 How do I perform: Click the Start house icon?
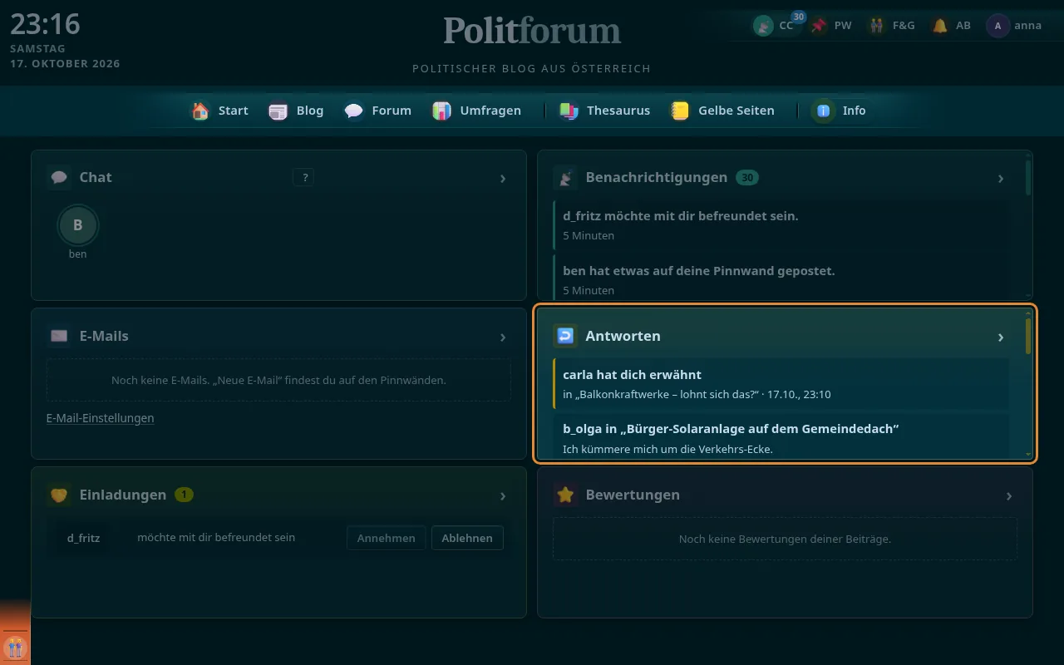point(200,111)
